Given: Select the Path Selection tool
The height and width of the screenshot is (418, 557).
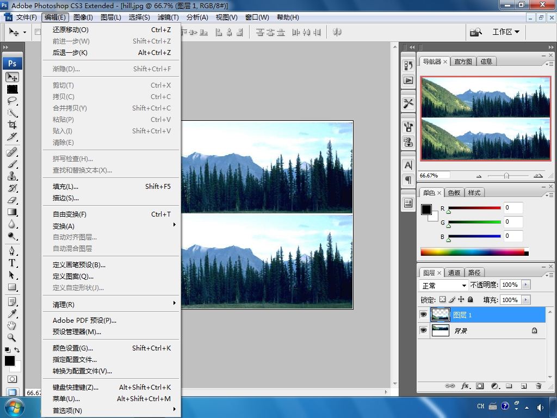Looking at the screenshot, I should [12, 275].
